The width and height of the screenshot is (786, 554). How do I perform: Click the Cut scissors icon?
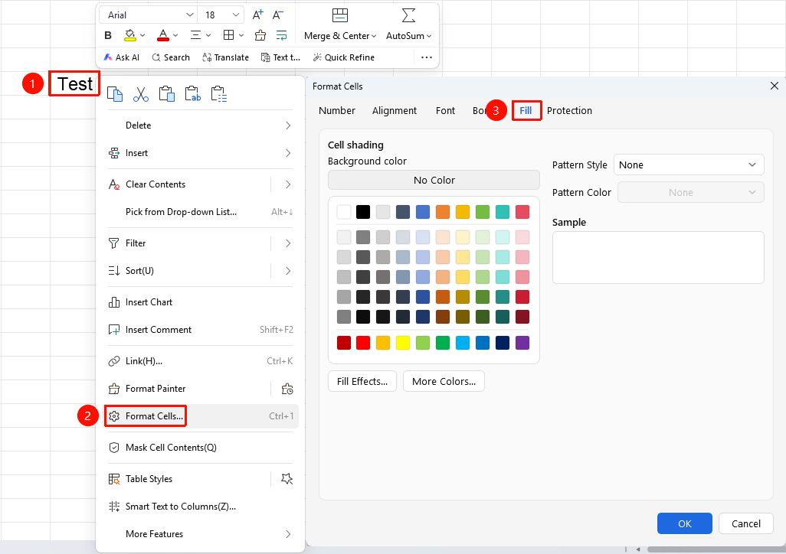pos(141,94)
